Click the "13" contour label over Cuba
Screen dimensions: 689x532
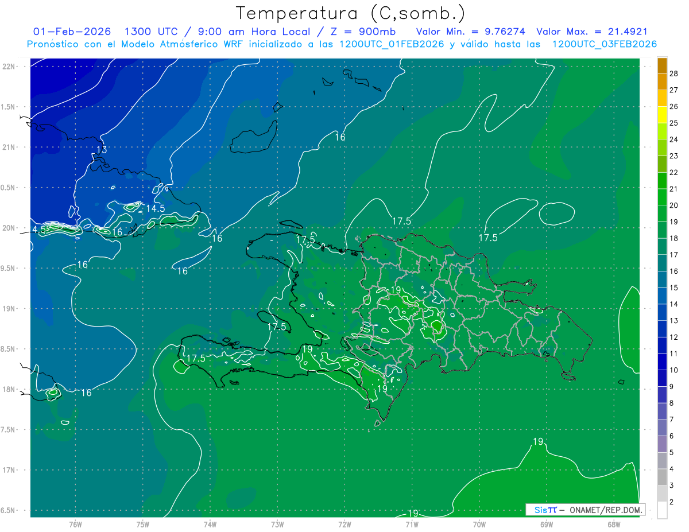click(x=102, y=150)
